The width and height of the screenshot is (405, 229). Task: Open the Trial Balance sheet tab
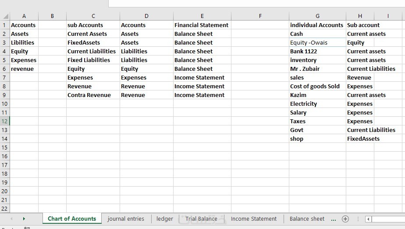201,219
